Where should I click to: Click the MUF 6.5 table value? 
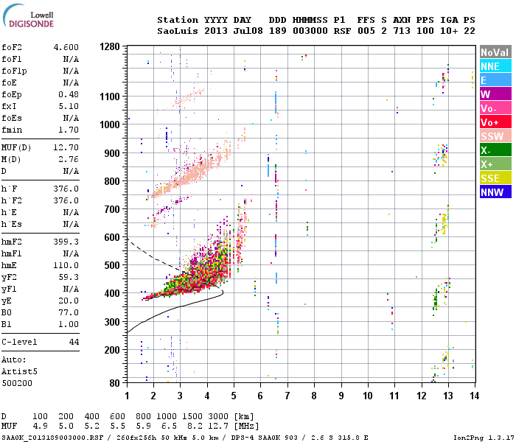click(169, 427)
